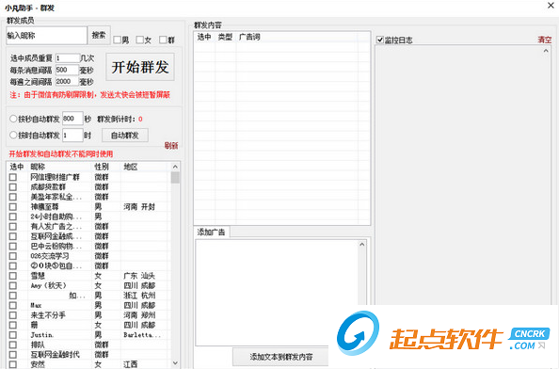This screenshot has height=369, width=559.
Task: Check the box for Max
Action: pyautogui.click(x=13, y=305)
